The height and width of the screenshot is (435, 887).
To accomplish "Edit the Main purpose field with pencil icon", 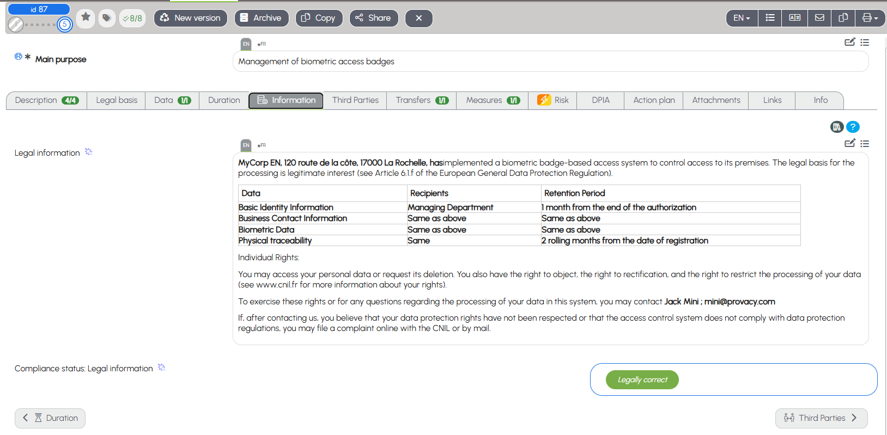I will pyautogui.click(x=849, y=42).
